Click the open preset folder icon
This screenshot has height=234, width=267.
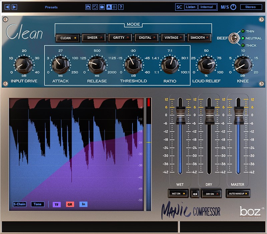(102, 7)
